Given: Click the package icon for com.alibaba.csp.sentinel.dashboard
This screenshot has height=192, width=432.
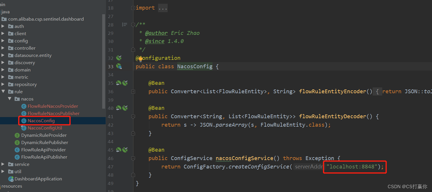Looking at the screenshot, I should 4,19.
